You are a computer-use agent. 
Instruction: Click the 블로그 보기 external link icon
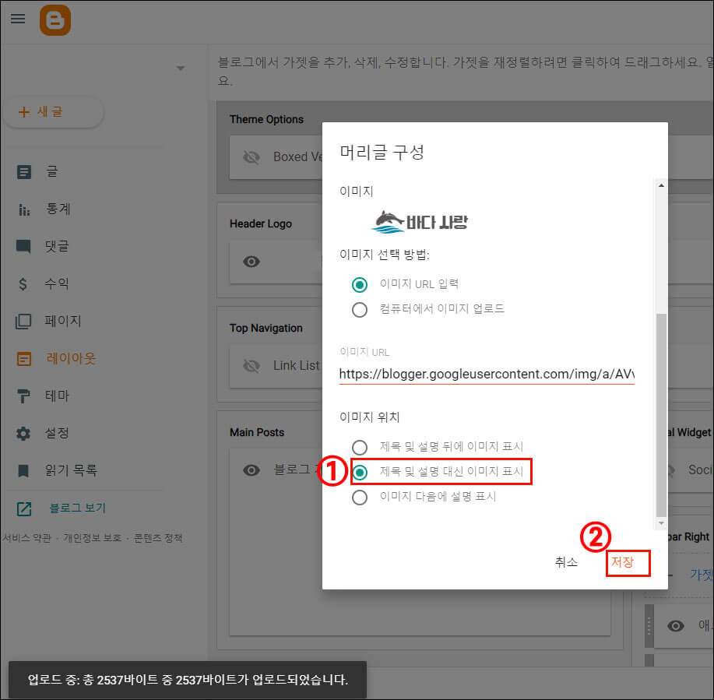(23, 508)
